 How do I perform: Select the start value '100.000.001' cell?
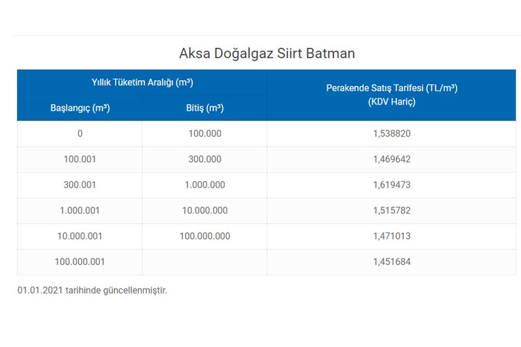[80, 262]
